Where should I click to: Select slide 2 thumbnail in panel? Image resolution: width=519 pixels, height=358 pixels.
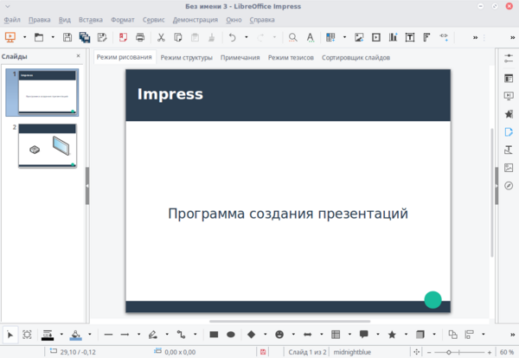click(x=47, y=145)
